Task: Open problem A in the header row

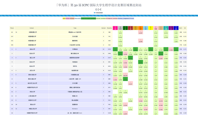Action: point(115,28)
